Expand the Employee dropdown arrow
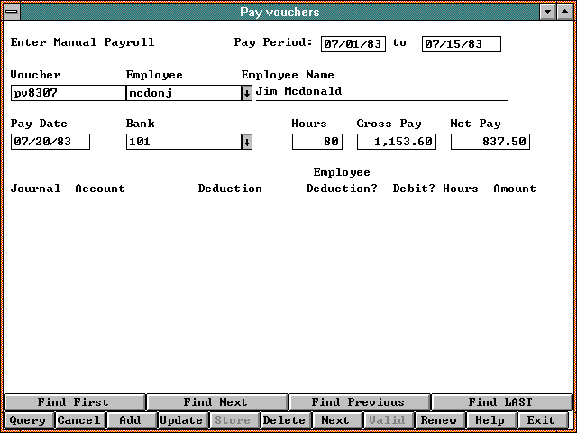The width and height of the screenshot is (577, 433). [247, 93]
